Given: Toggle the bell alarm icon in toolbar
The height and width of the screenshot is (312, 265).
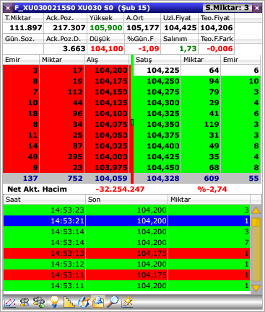Looking at the screenshot, I should coord(98,302).
